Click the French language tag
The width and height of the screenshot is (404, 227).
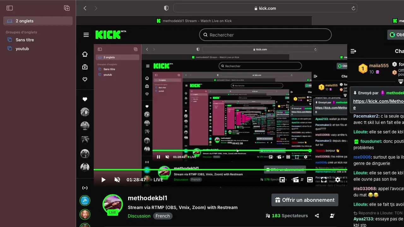tap(163, 216)
